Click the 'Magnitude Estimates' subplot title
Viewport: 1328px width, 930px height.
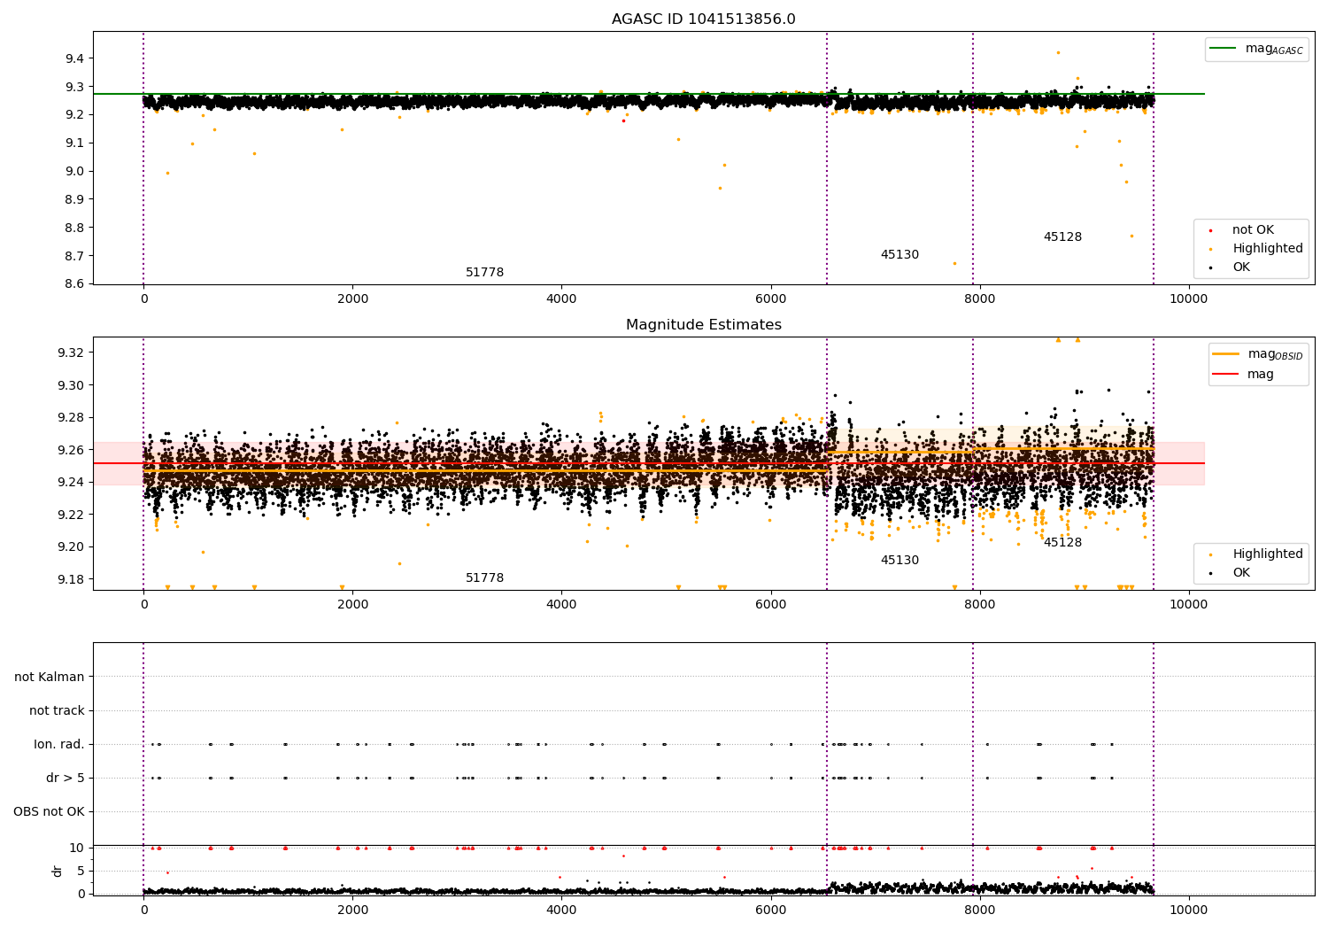703,325
